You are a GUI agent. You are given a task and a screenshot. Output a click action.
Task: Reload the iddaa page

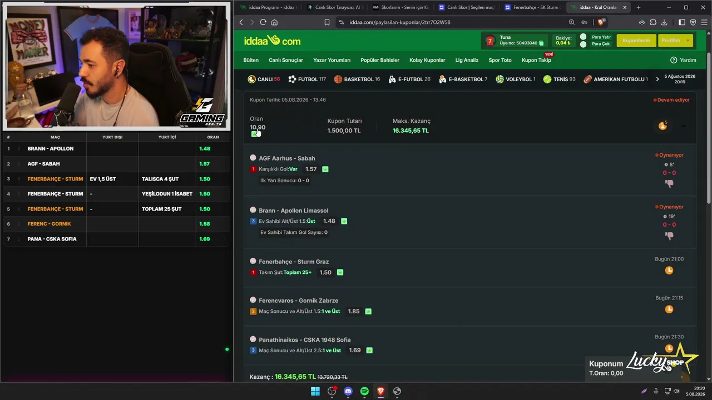point(263,22)
